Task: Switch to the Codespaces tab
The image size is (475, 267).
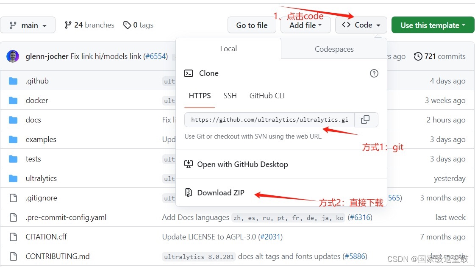Action: coord(334,49)
